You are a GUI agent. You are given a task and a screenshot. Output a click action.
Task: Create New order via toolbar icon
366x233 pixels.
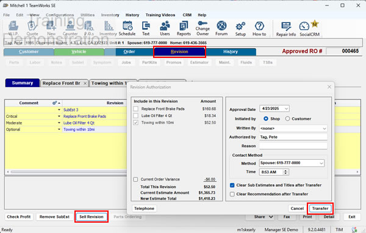(x=51, y=28)
